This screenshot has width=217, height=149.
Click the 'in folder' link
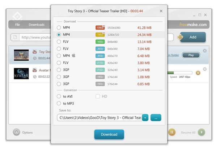173,55
